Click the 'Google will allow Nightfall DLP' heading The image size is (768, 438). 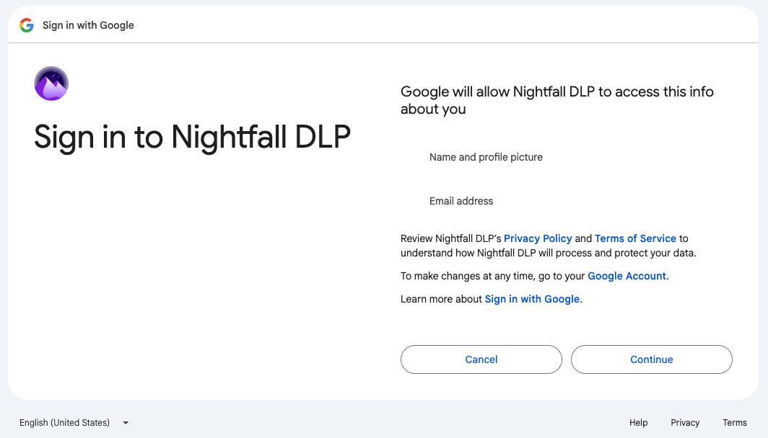click(557, 100)
